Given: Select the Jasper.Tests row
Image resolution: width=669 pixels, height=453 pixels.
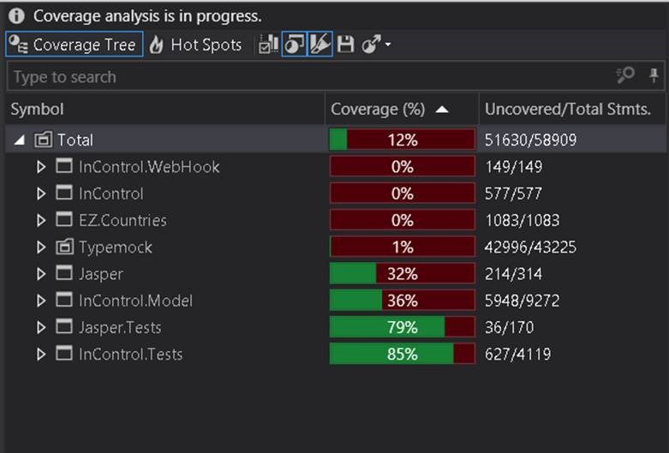Looking at the screenshot, I should coord(335,328).
